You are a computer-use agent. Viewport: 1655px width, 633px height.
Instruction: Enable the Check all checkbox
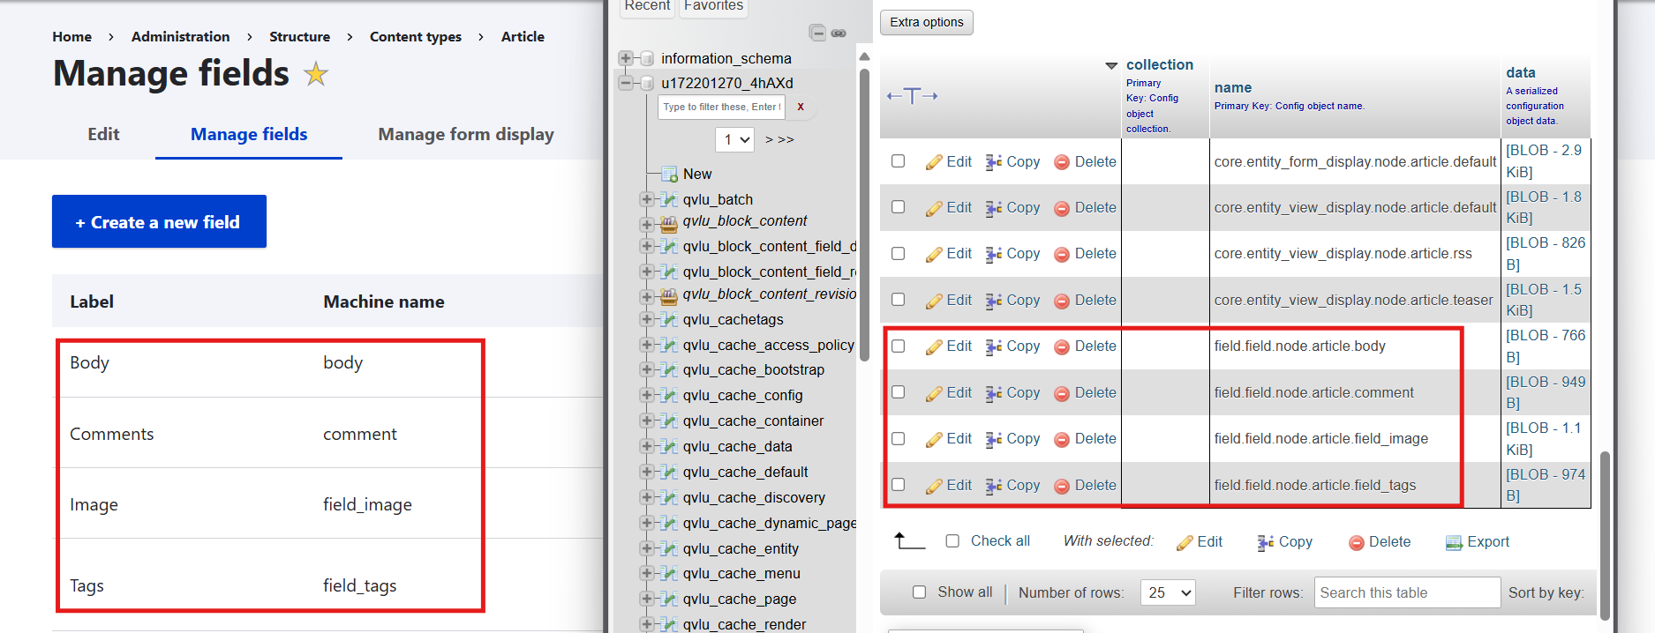(x=952, y=541)
